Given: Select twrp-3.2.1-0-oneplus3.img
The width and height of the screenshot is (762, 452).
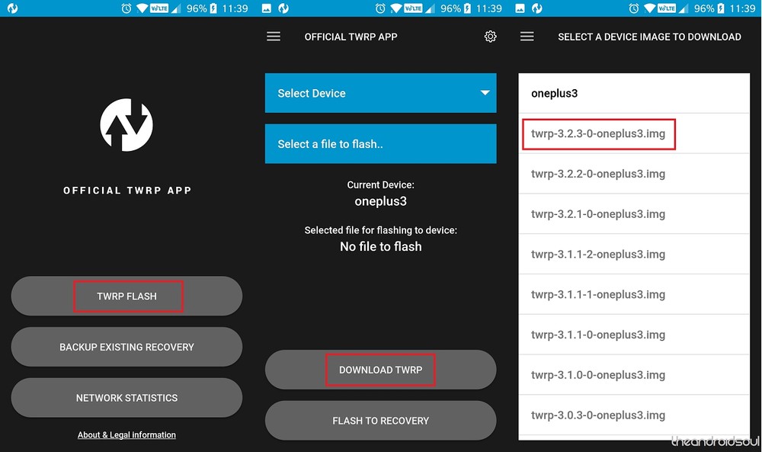Looking at the screenshot, I should [634, 214].
